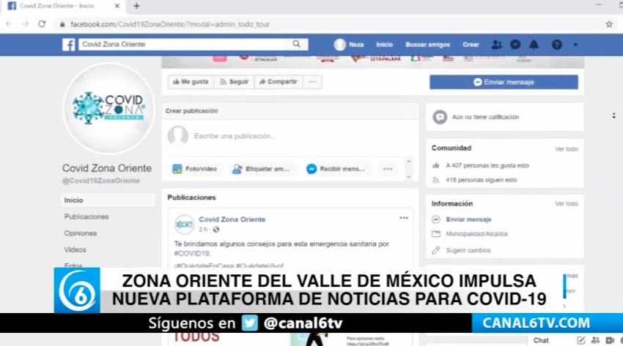The image size is (623, 346).
Task: Open more post options ellipsis
Action: (x=388, y=169)
